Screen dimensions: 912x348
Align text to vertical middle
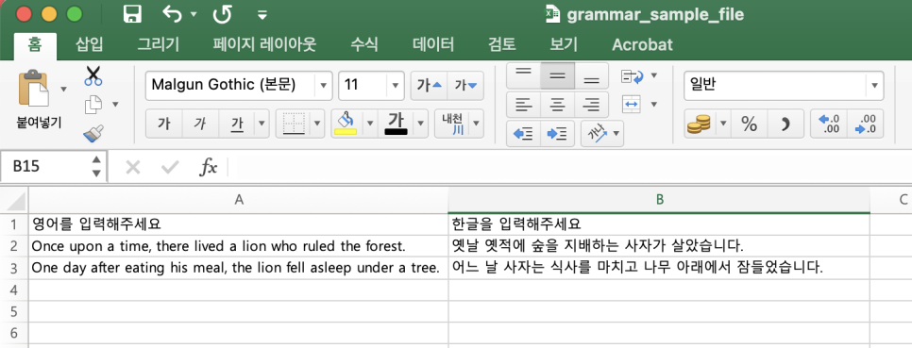(x=558, y=75)
